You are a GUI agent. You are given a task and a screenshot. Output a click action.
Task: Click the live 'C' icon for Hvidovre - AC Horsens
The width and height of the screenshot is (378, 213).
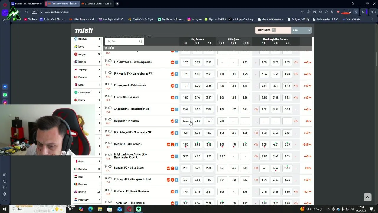(172, 145)
